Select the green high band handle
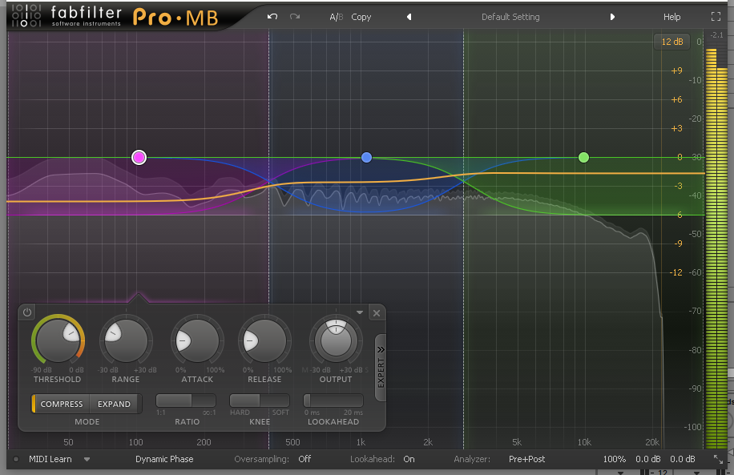The height and width of the screenshot is (475, 734). click(x=583, y=157)
